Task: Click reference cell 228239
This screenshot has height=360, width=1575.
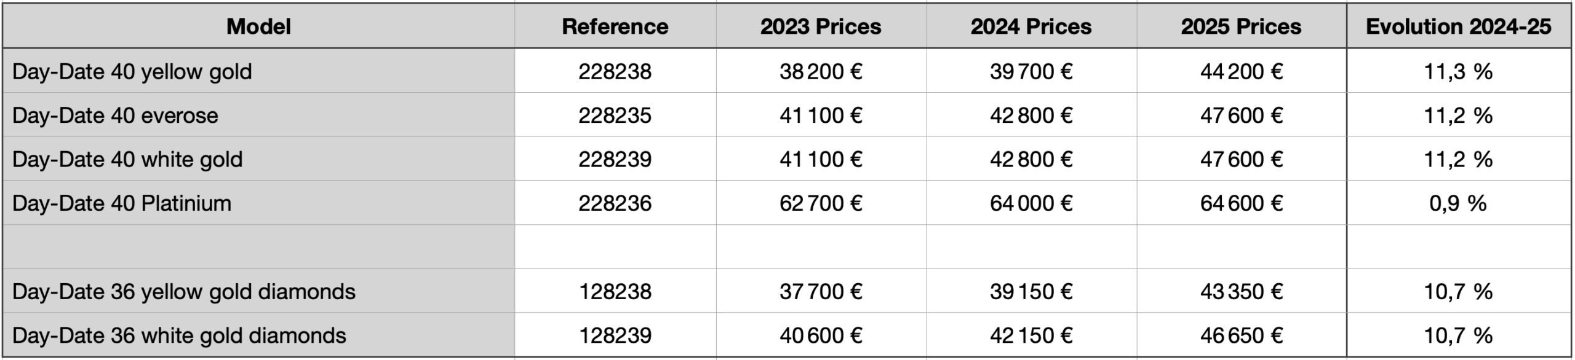Action: [x=615, y=159]
